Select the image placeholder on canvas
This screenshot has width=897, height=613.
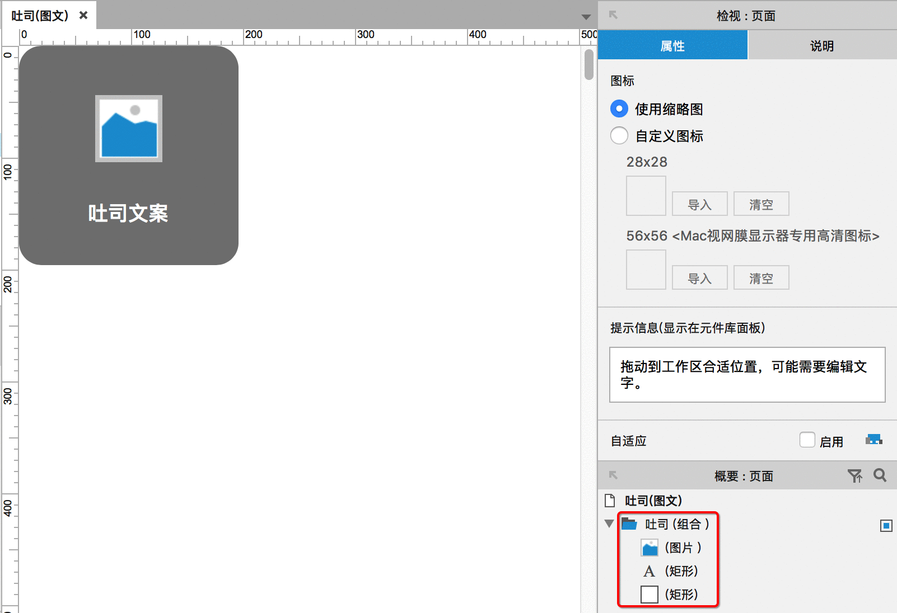129,129
